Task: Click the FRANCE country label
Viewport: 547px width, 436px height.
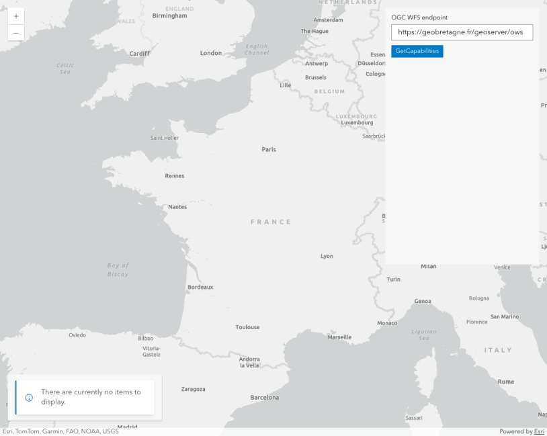Action: (271, 222)
